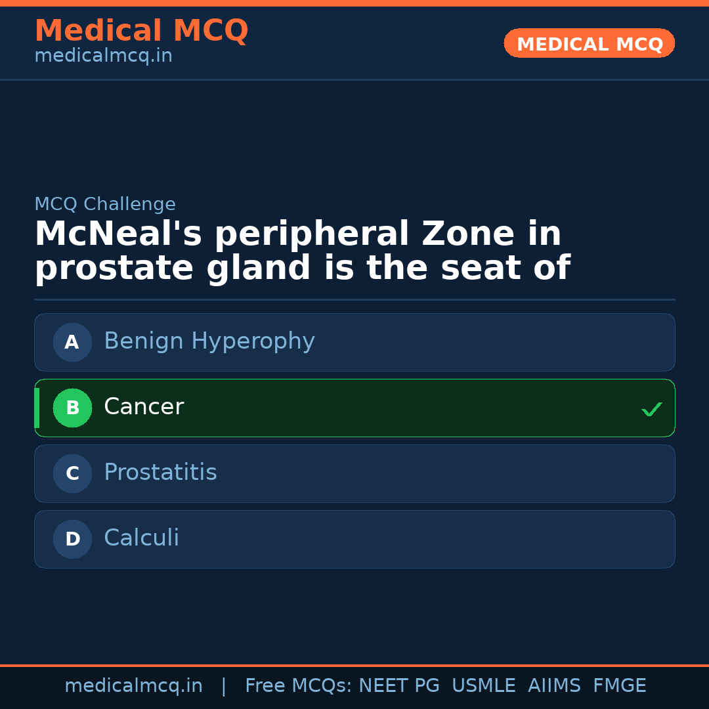Click the green checkmark on Cancer answer
This screenshot has height=709, width=709.
coord(651,409)
